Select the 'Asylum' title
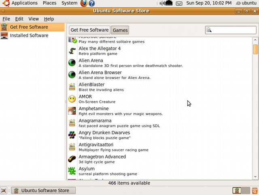The image size is (259, 195). tap(87, 169)
